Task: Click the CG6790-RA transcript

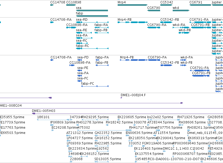Action: coord(154,28)
